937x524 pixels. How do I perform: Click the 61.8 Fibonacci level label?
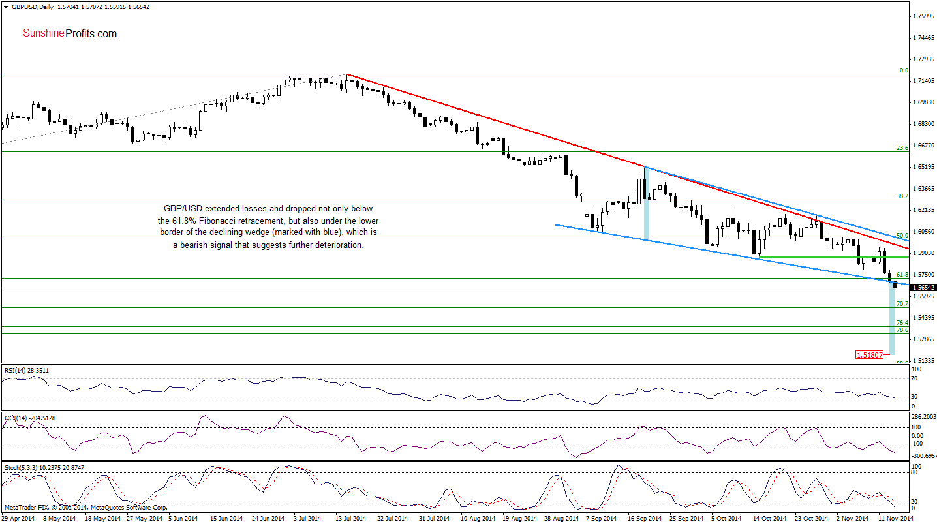(x=902, y=275)
